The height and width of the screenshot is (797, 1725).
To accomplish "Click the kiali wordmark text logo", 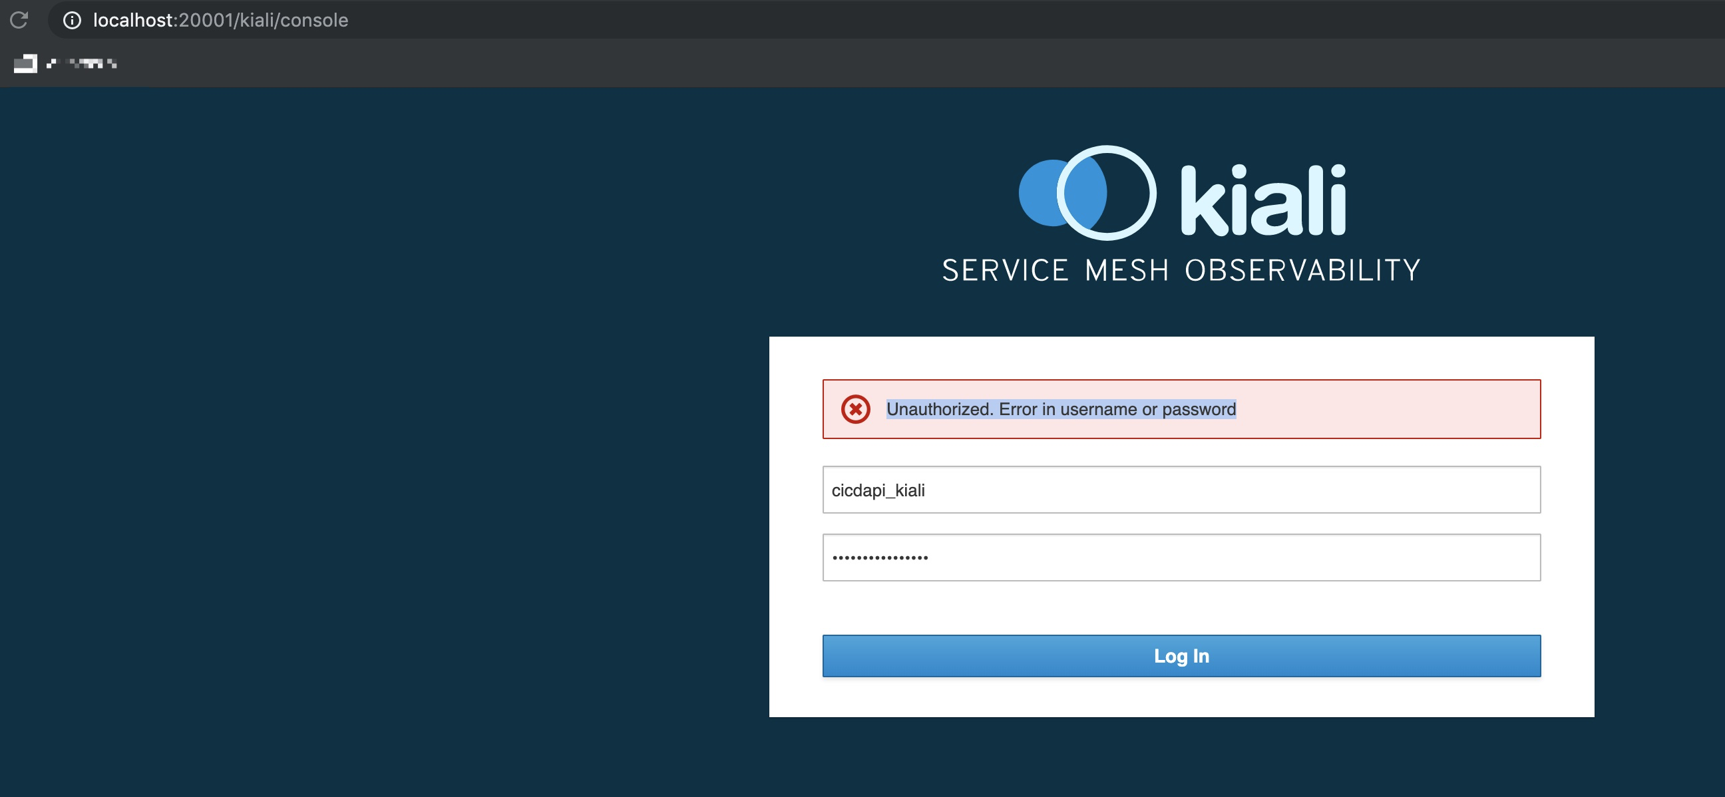I will [x=1262, y=201].
